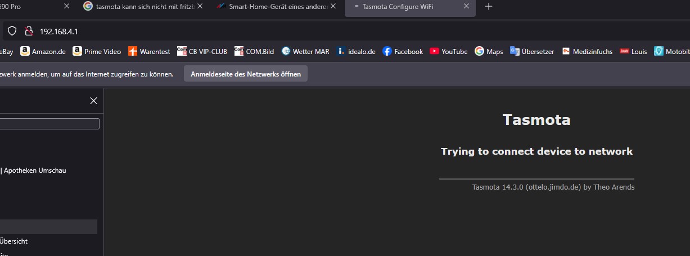Open the Google Maps bookmark

pos(489,51)
